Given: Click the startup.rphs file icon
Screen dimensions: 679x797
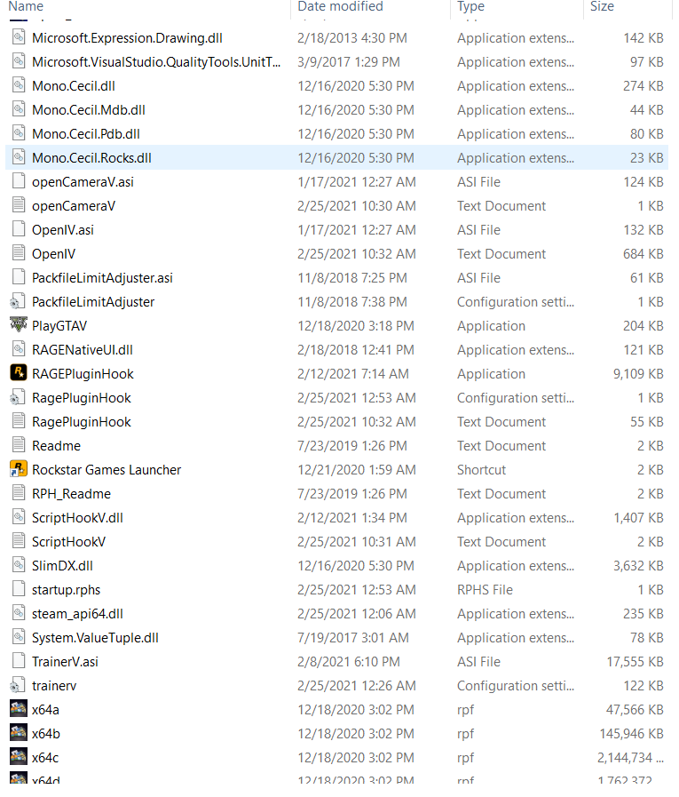Looking at the screenshot, I should [19, 589].
